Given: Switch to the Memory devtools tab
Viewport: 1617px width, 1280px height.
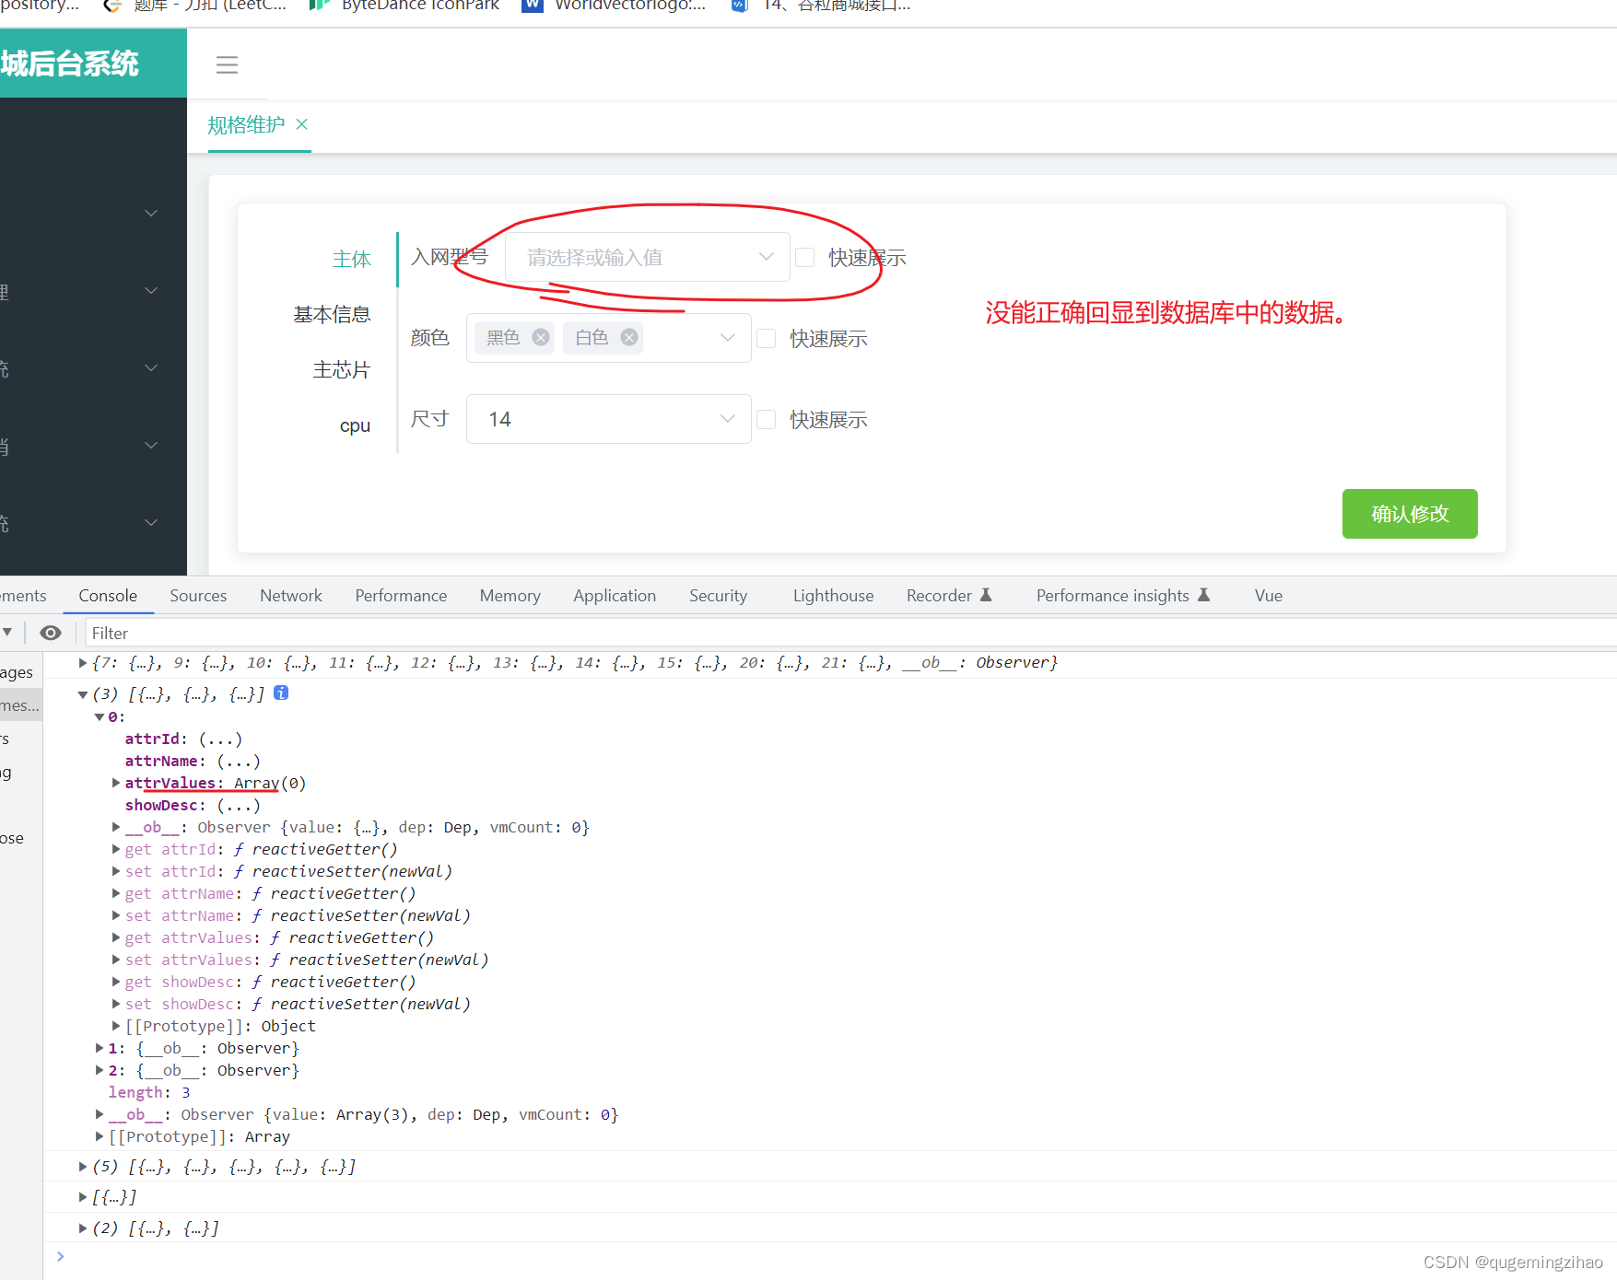Looking at the screenshot, I should pos(510,596).
